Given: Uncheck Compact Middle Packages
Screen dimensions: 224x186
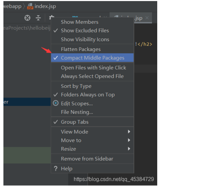Looking at the screenshot, I should [92, 58].
